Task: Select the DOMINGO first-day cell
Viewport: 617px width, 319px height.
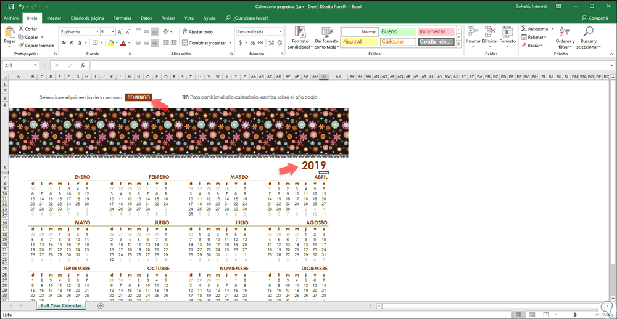Action: 138,97
